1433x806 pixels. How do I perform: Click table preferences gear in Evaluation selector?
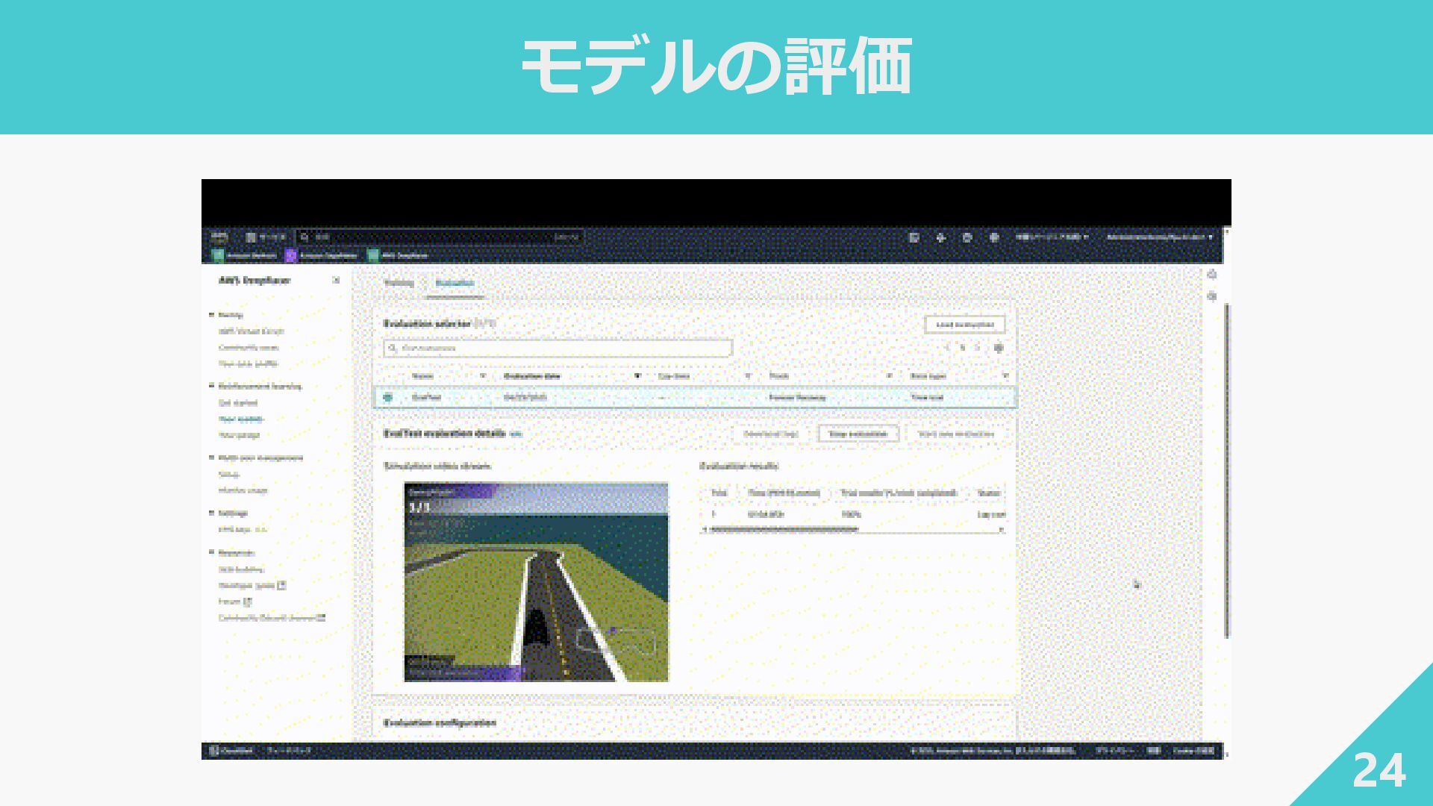[x=999, y=348]
